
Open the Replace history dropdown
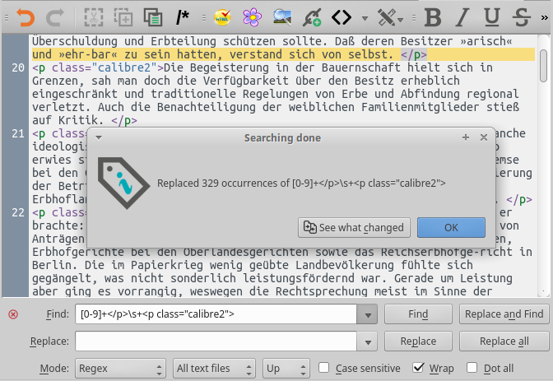coord(368,342)
